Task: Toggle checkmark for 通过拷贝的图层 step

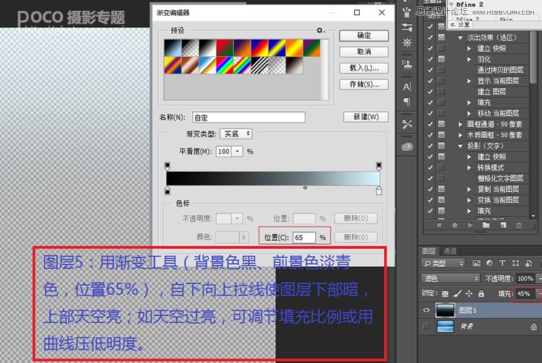Action: point(430,70)
